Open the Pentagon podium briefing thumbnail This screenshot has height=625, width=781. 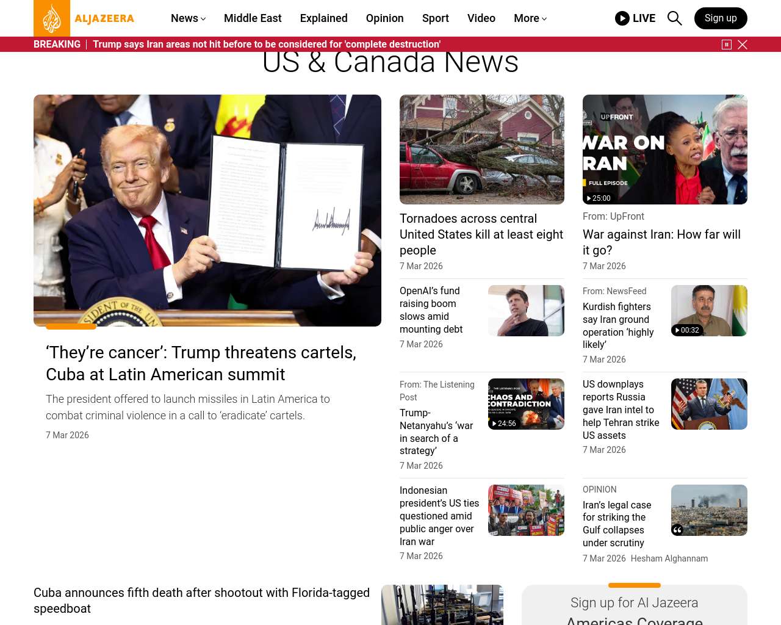[x=709, y=404]
